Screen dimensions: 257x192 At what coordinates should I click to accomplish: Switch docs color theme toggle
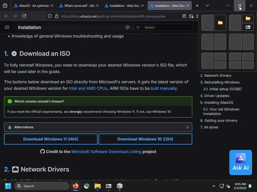pos(127,27)
